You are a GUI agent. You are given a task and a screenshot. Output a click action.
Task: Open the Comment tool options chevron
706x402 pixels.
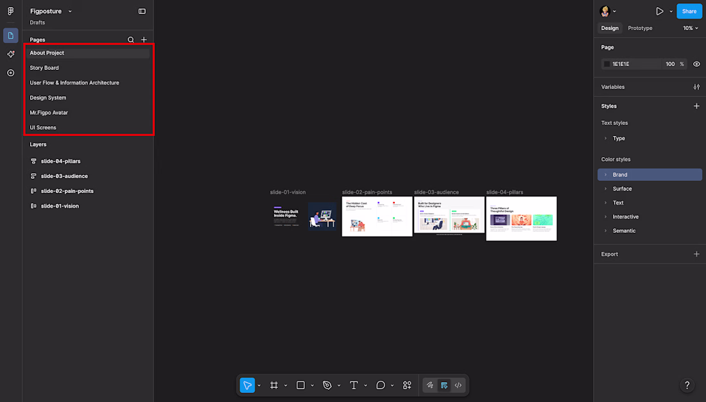(392, 386)
